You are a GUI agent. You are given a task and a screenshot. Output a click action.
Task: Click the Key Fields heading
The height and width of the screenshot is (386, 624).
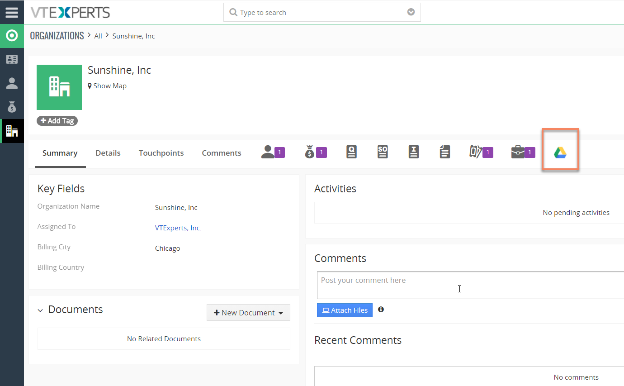[x=61, y=189]
